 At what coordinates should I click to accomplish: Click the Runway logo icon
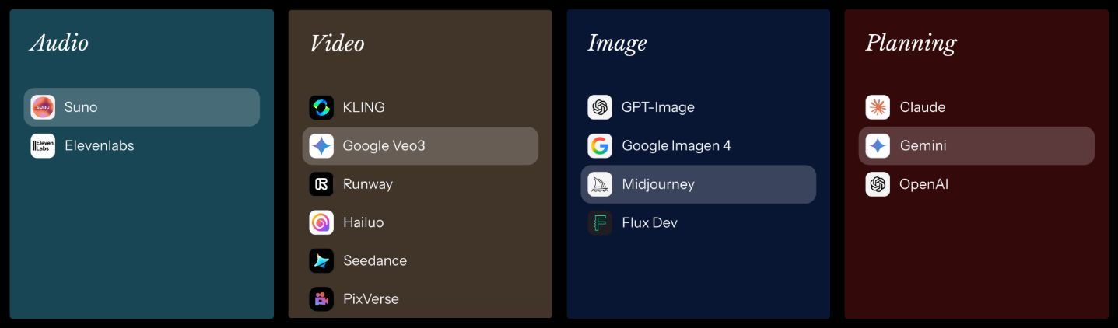(321, 184)
